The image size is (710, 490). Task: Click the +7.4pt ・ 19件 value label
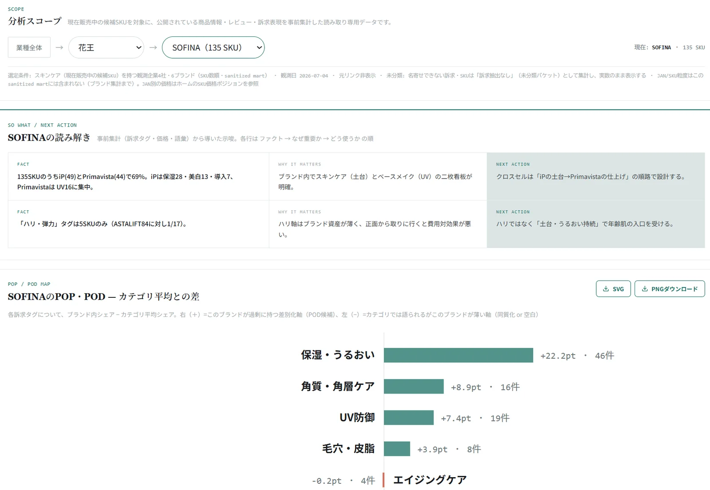tap(475, 418)
